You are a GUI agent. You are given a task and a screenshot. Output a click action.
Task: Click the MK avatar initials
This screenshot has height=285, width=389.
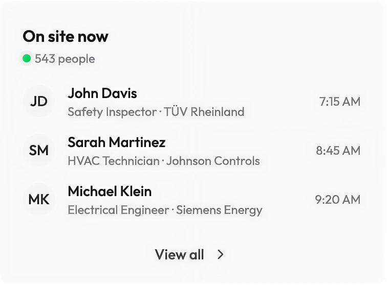click(39, 200)
